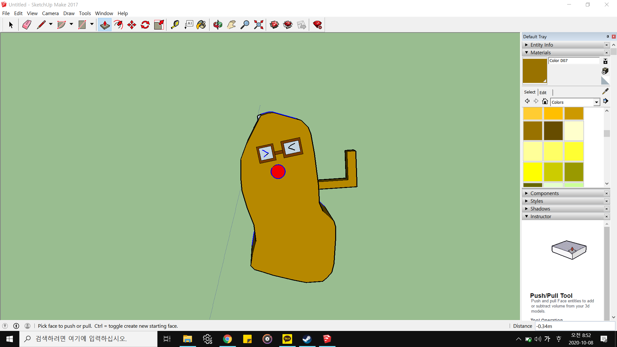Click the Zoom Extents tool

pos(259,25)
